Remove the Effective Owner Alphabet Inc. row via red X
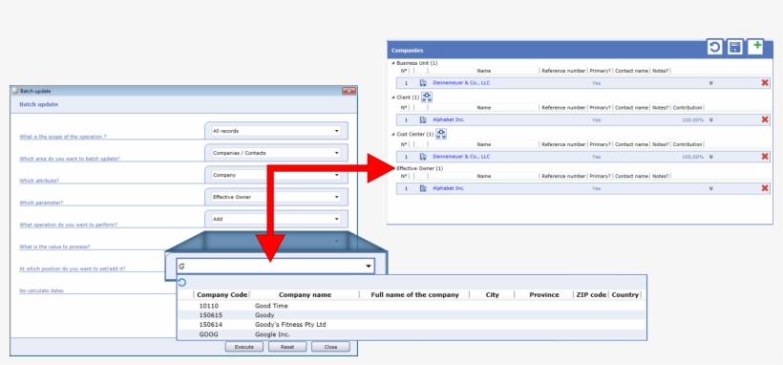Image resolution: width=783 pixels, height=365 pixels. pyautogui.click(x=765, y=188)
